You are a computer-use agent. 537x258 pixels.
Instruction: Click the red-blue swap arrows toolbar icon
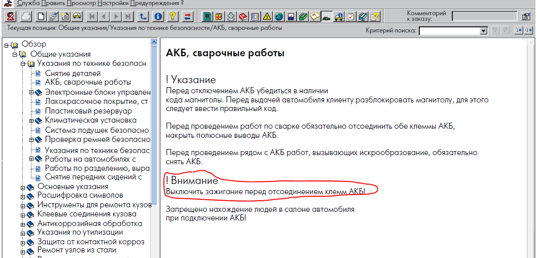coord(188,17)
